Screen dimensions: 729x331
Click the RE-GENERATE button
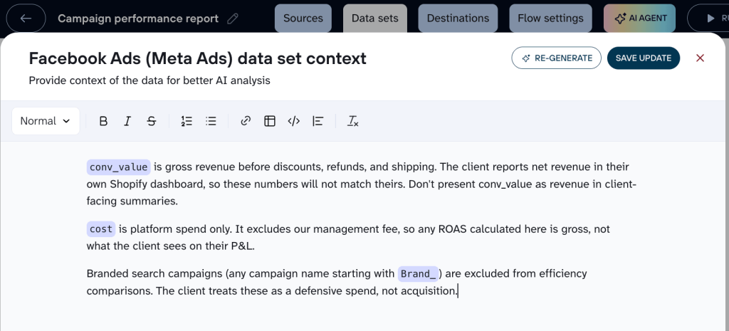[557, 58]
